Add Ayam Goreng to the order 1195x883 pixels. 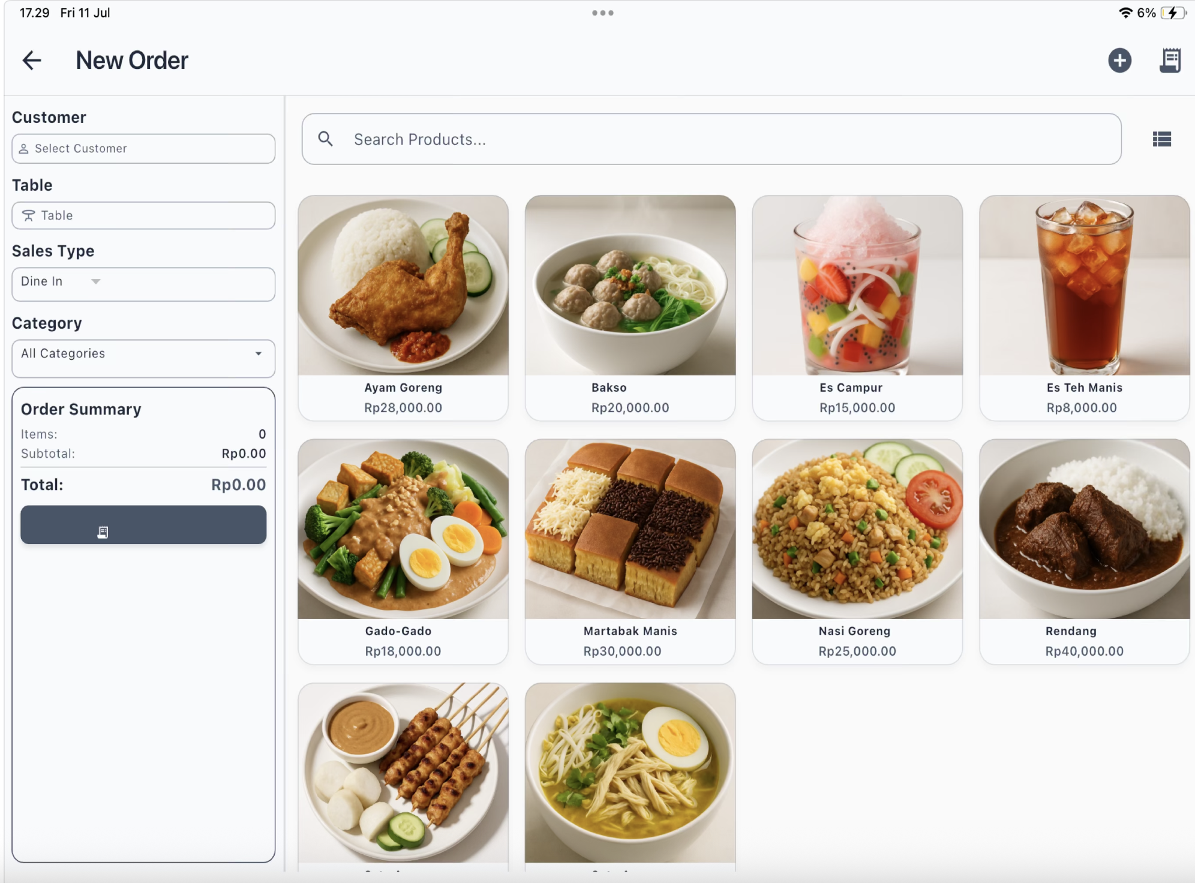coord(403,308)
